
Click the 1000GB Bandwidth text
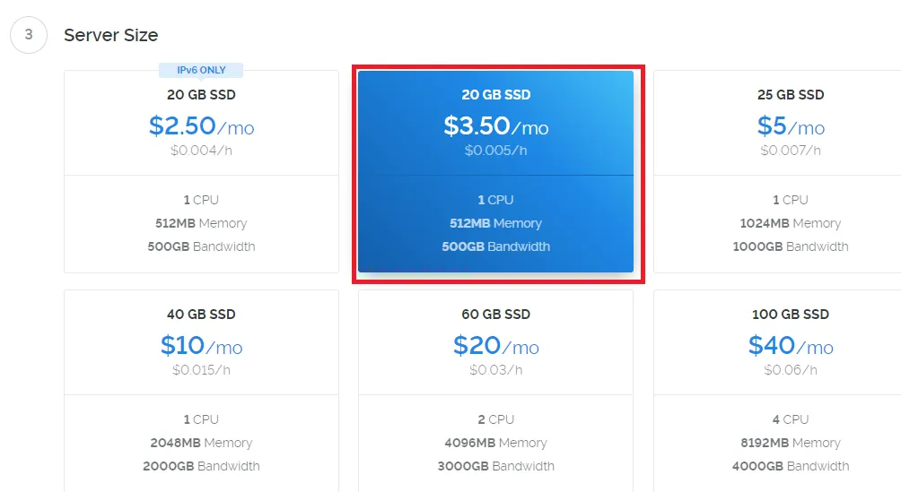coord(791,246)
